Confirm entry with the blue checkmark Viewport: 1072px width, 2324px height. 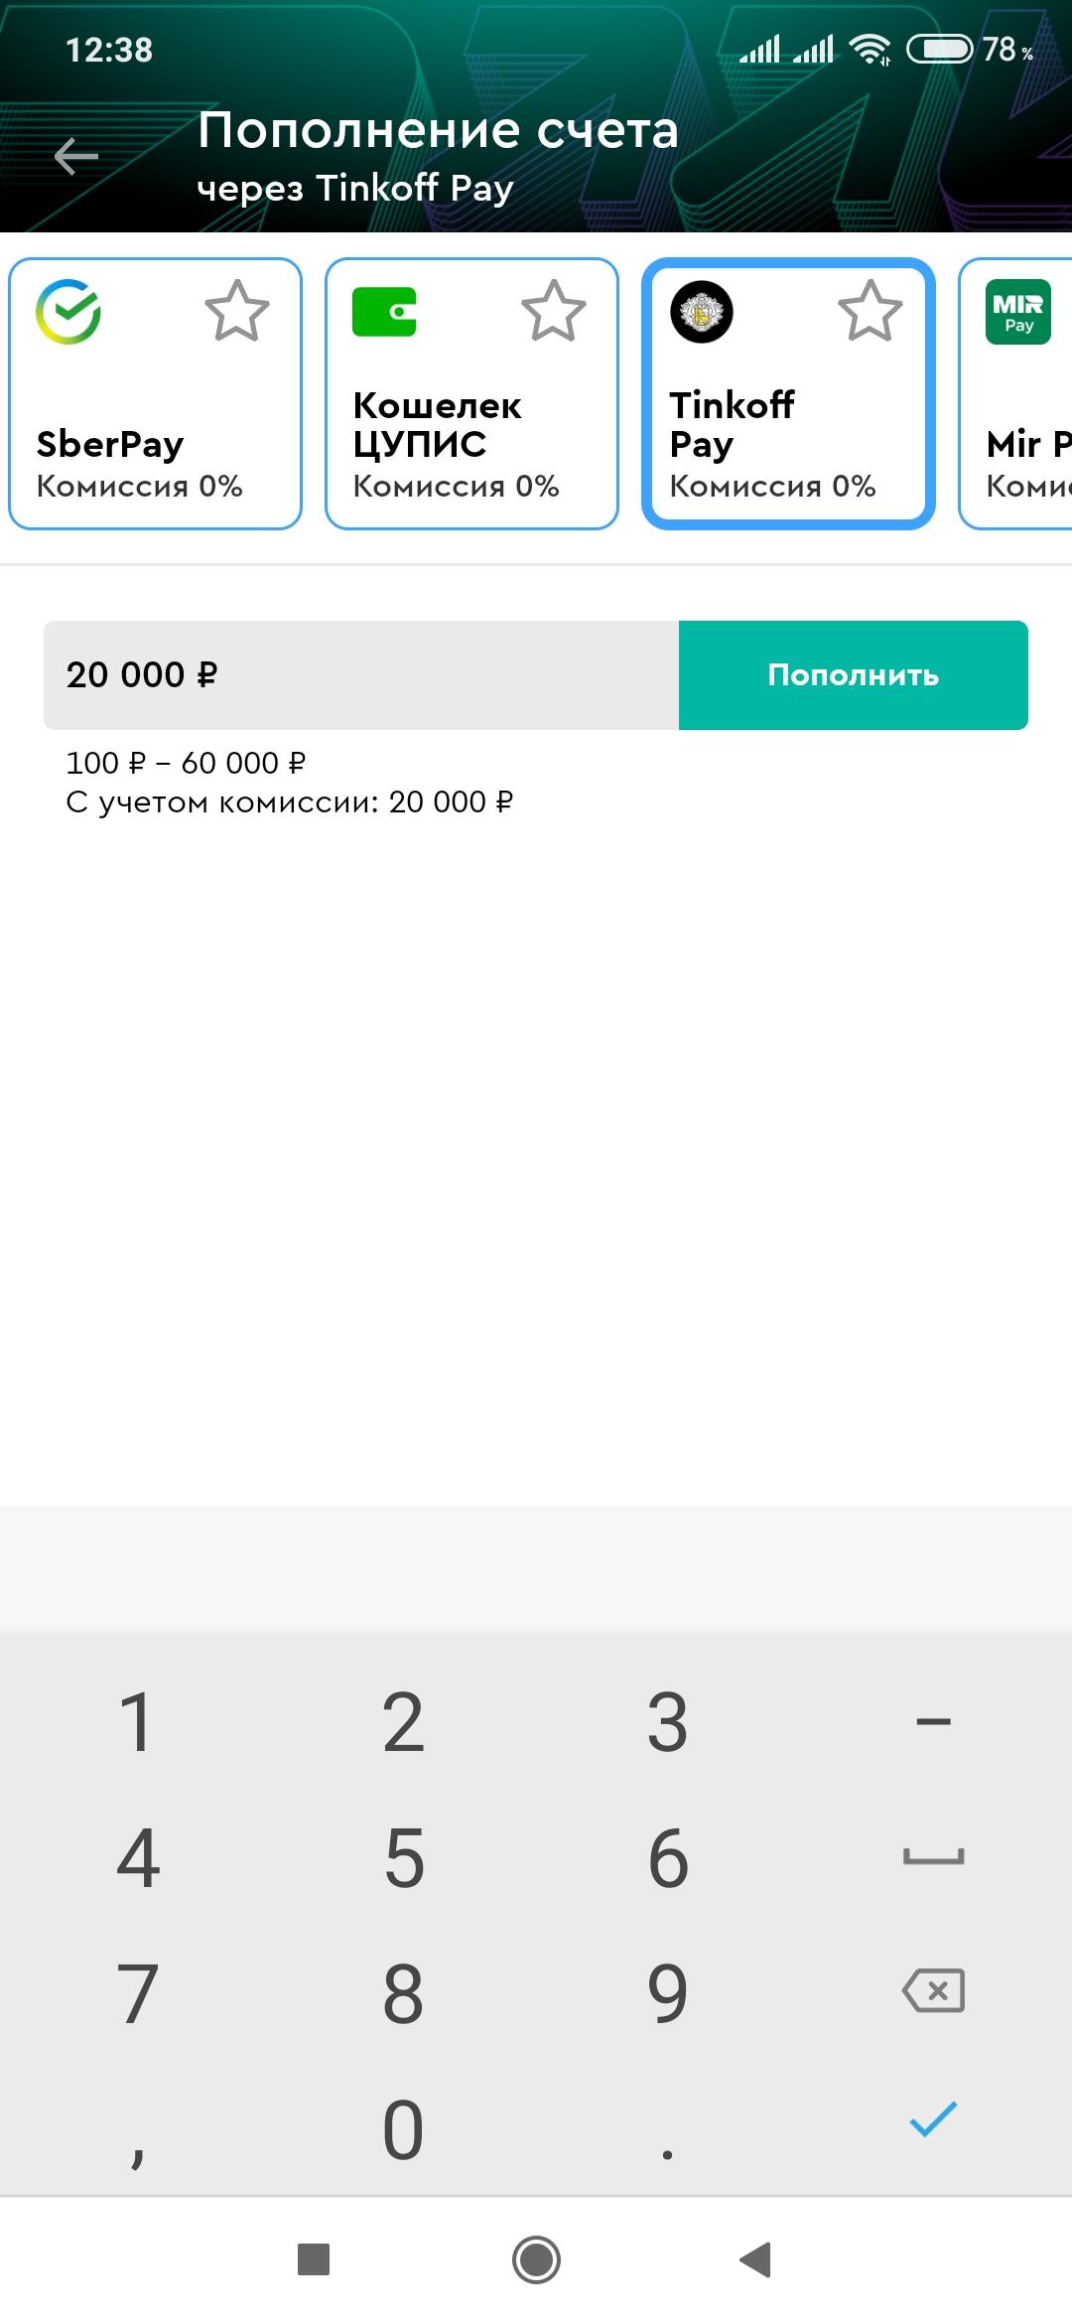coord(933,2118)
